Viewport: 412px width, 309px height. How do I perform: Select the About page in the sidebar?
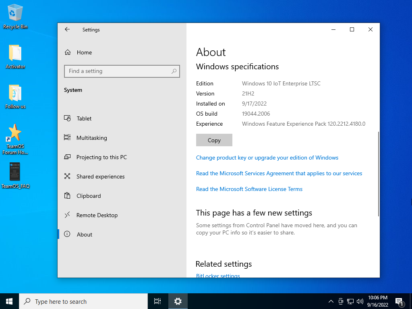click(122, 234)
